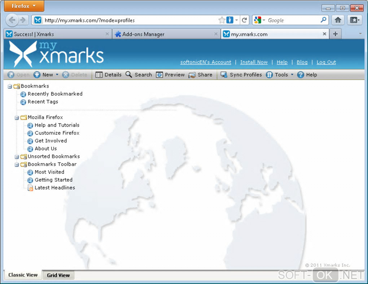This screenshot has width=368, height=284.
Task: Select Get Involved bookmark
Action: point(51,141)
